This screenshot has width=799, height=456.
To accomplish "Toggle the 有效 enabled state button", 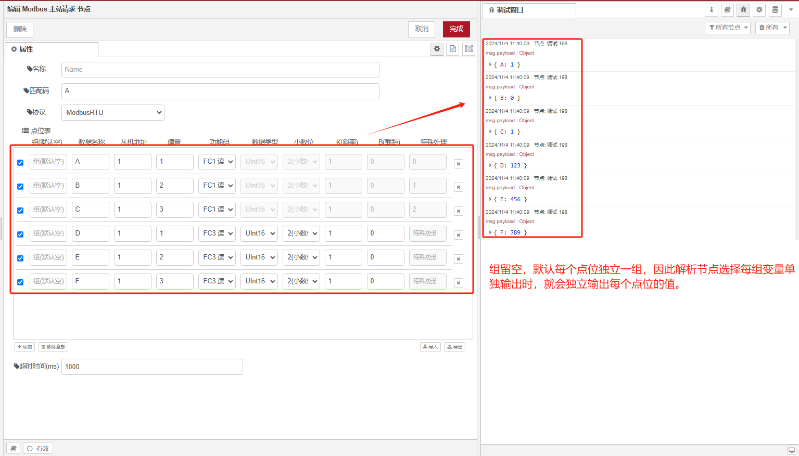I will pos(38,449).
